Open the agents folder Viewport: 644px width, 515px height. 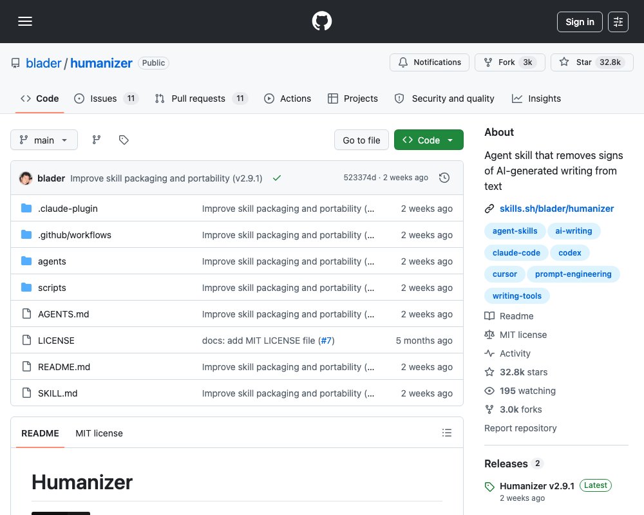(x=52, y=261)
